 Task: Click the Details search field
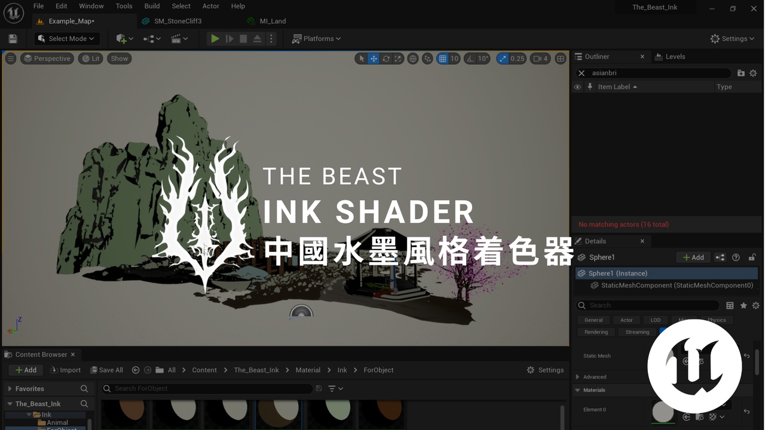point(648,305)
